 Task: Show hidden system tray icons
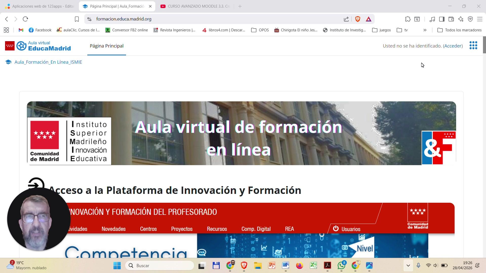pyautogui.click(x=408, y=265)
